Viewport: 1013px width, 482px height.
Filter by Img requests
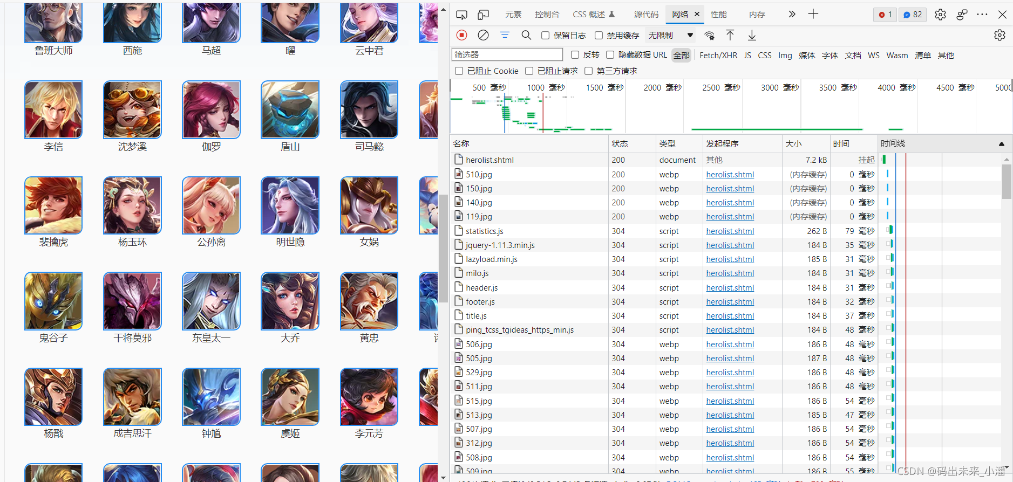(x=785, y=55)
